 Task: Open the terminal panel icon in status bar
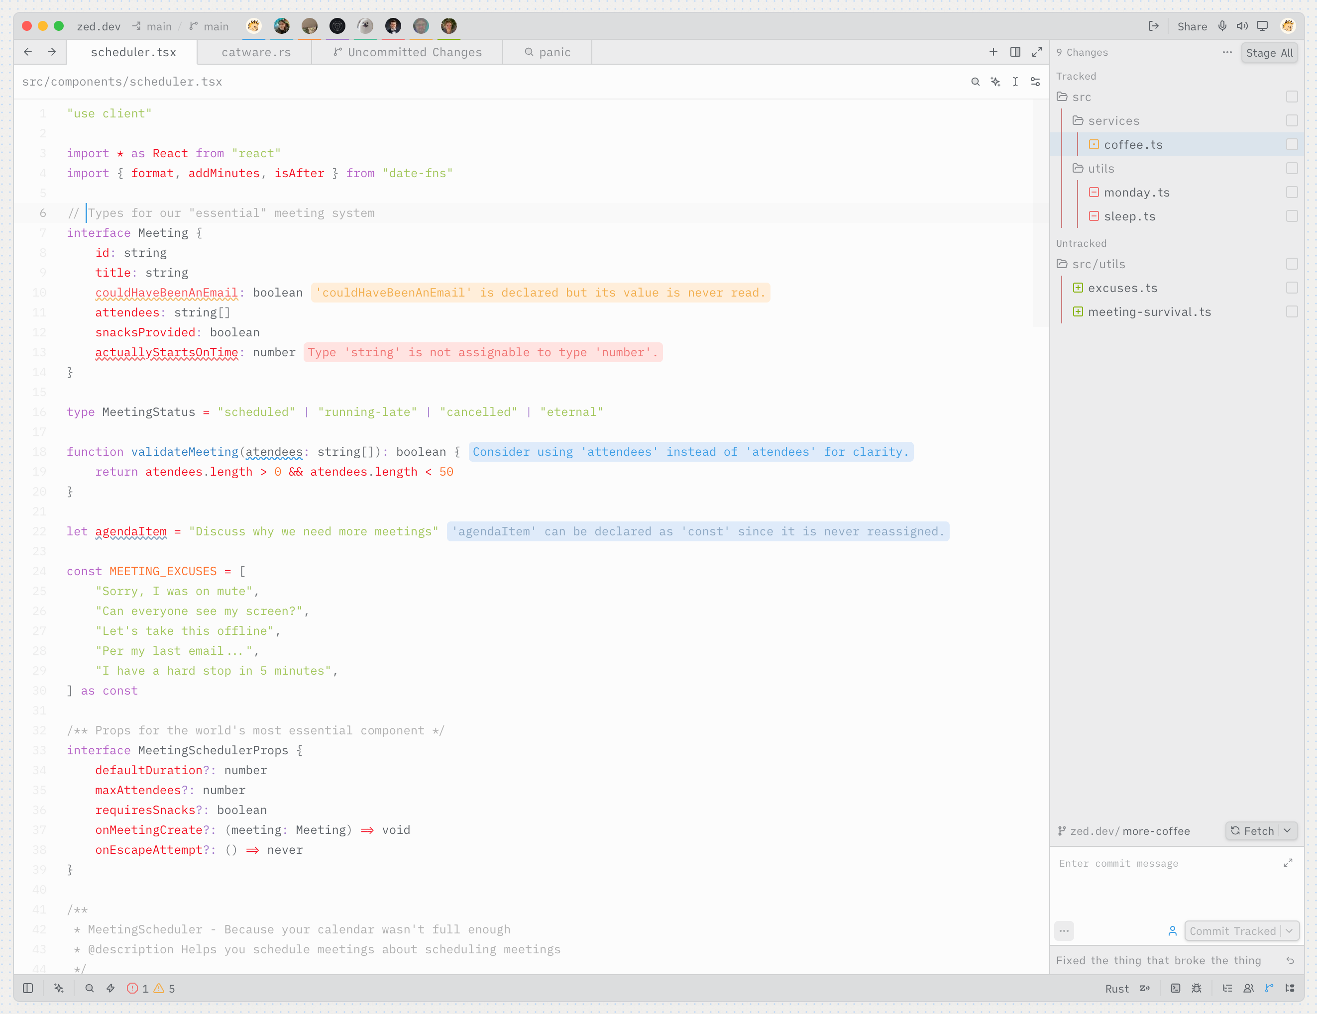pos(1175,988)
